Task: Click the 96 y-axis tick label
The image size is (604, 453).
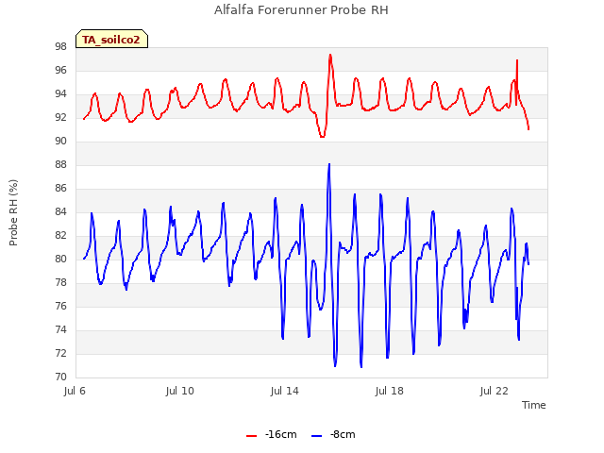Action: (60, 71)
